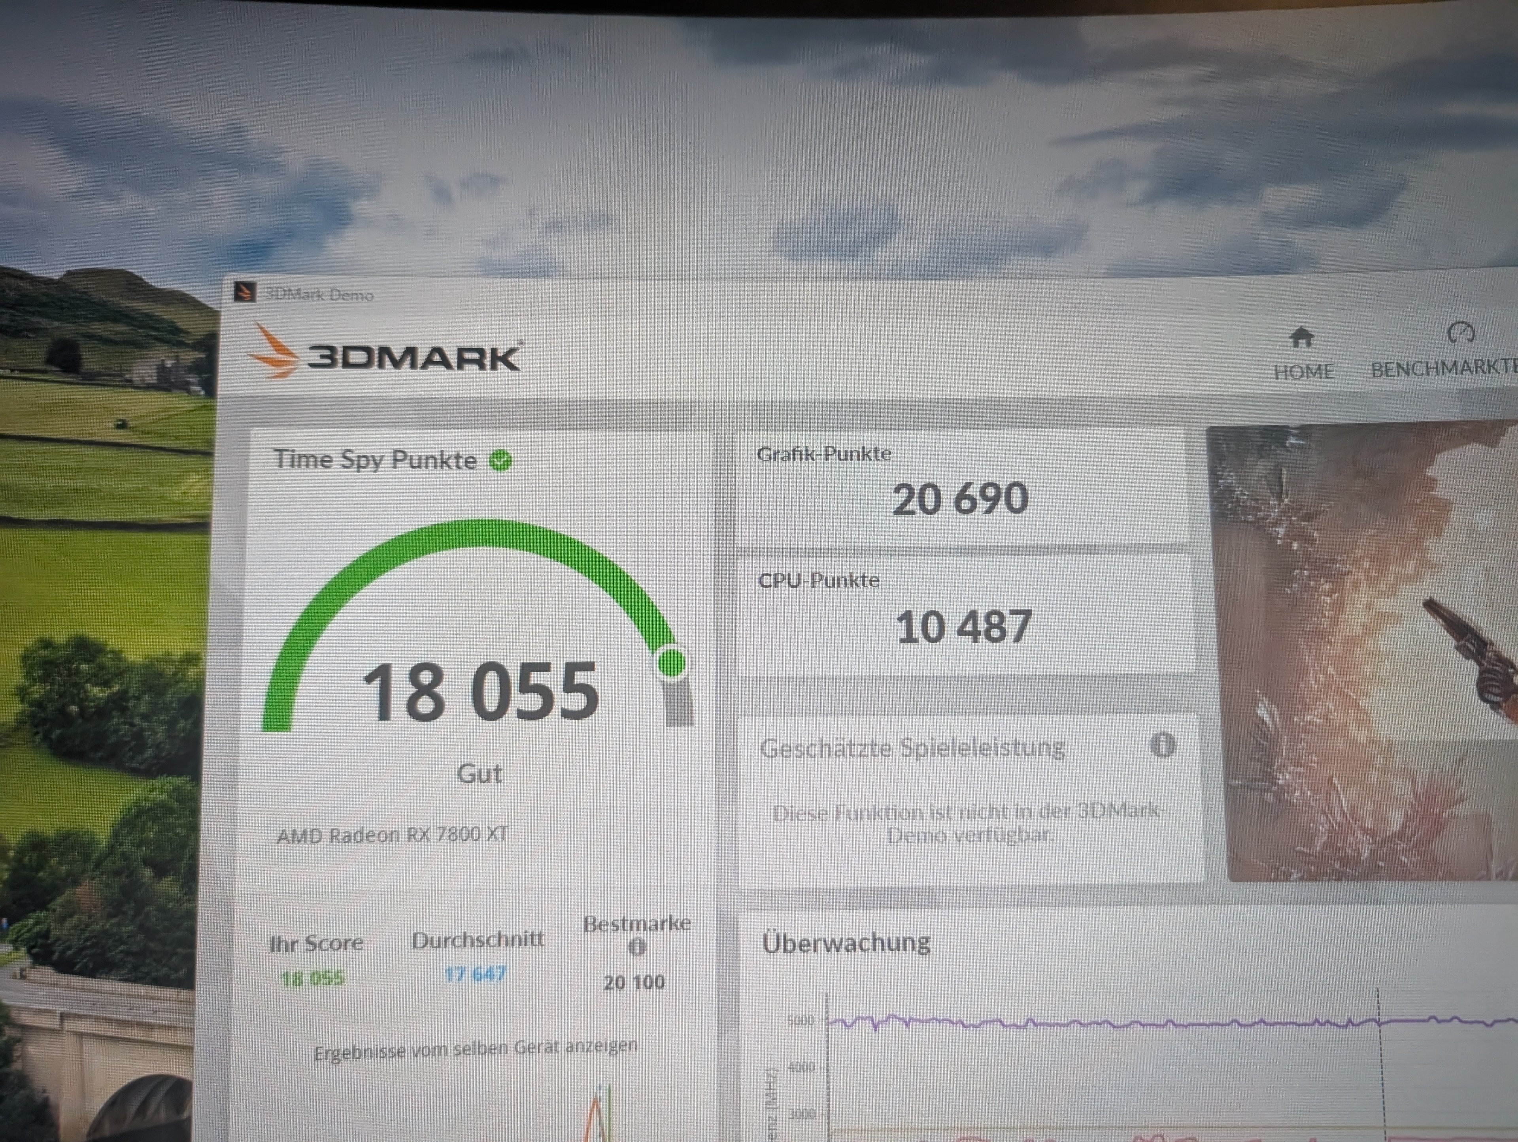The image size is (1518, 1142).
Task: Open info icon for Geschätzte Spieleleistung
Action: coord(1163,744)
